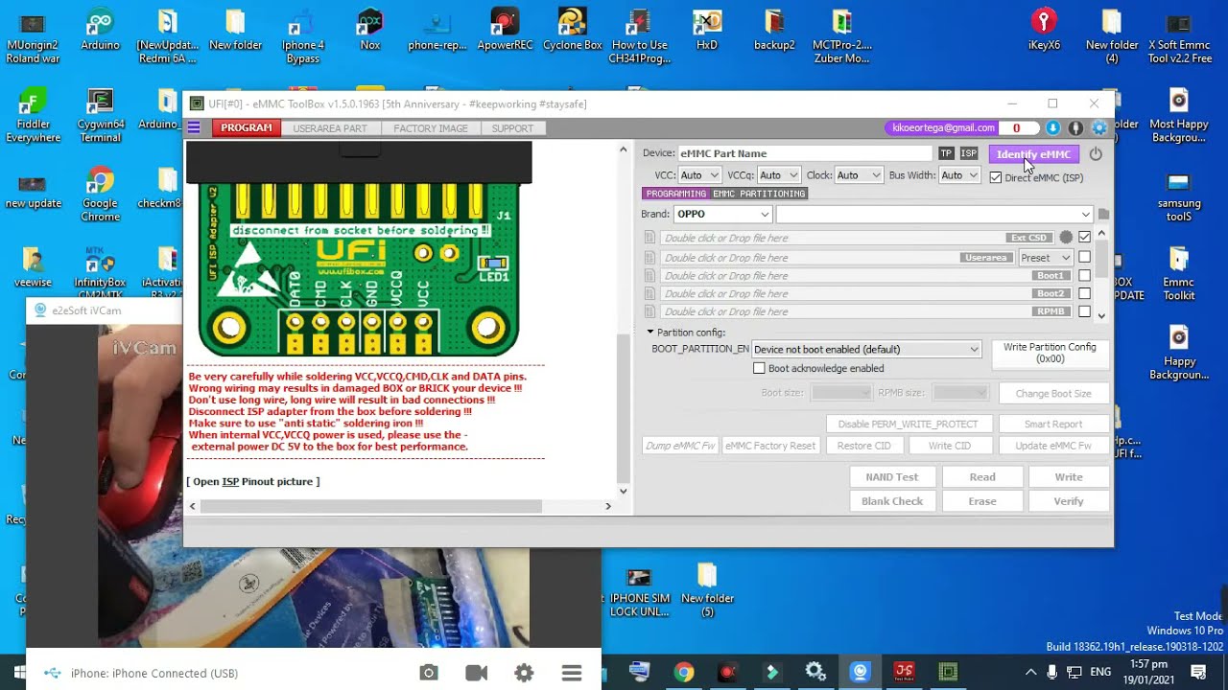Click the ISP pinout icon

969,153
